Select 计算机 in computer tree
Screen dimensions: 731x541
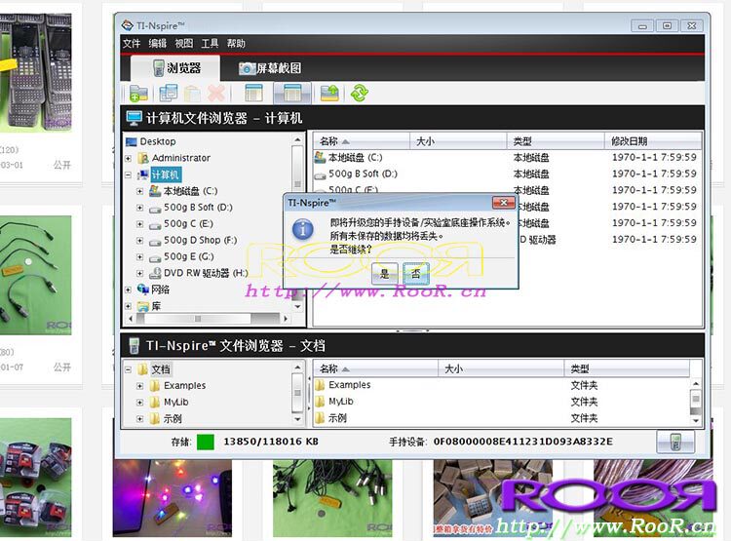pos(166,174)
